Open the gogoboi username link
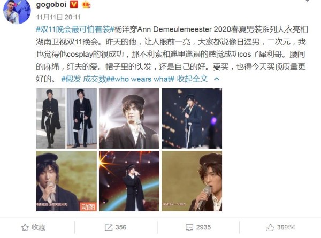This screenshot has width=321, height=238. click(51, 4)
